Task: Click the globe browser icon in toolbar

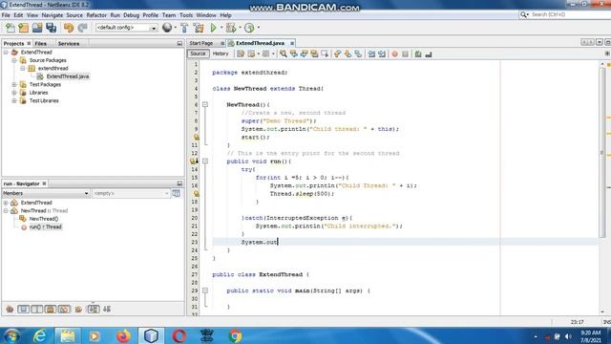Action: coord(167,28)
